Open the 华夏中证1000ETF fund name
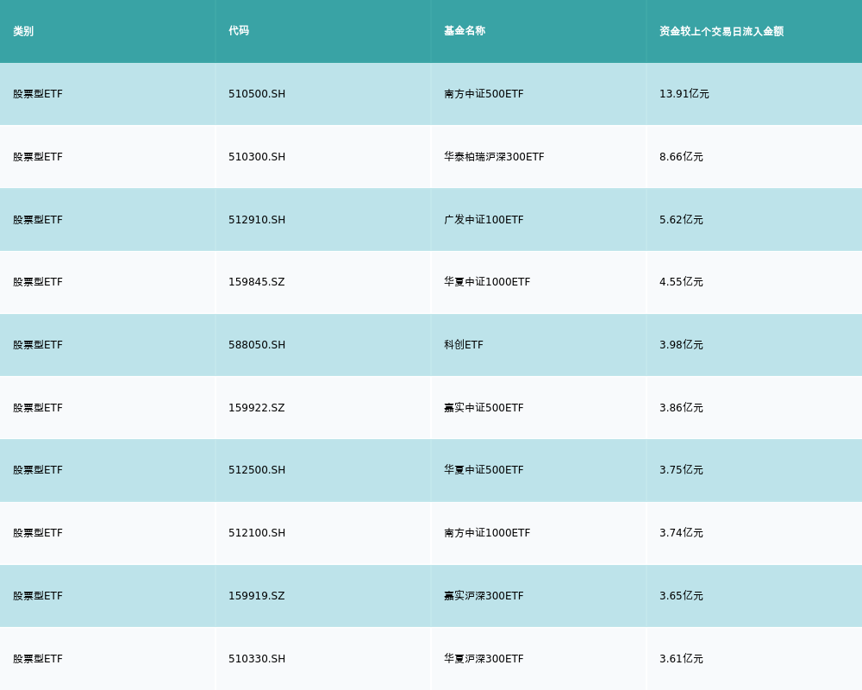The height and width of the screenshot is (690, 862). coord(487,282)
